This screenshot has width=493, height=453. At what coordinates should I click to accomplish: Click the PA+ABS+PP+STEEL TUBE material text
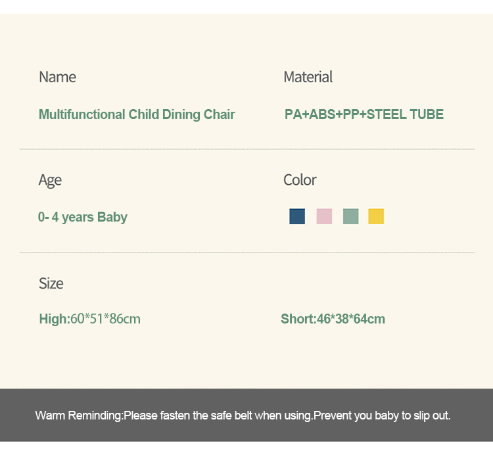click(x=364, y=114)
